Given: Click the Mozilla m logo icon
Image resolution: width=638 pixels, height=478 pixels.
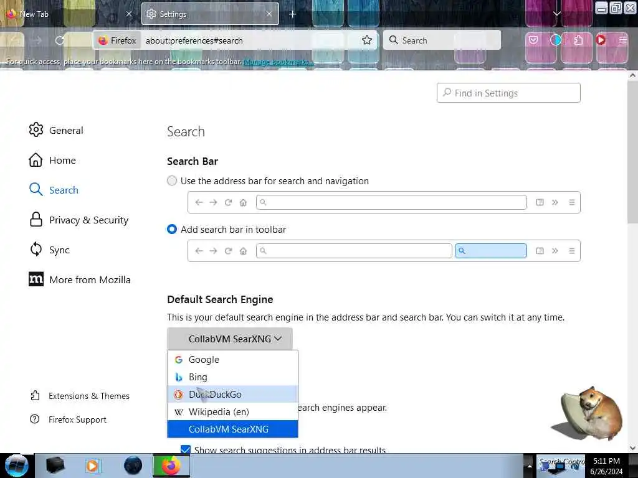Looking at the screenshot, I should pyautogui.click(x=36, y=279).
